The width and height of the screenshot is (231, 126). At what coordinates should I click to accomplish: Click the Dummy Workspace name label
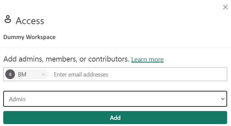[x=29, y=37]
